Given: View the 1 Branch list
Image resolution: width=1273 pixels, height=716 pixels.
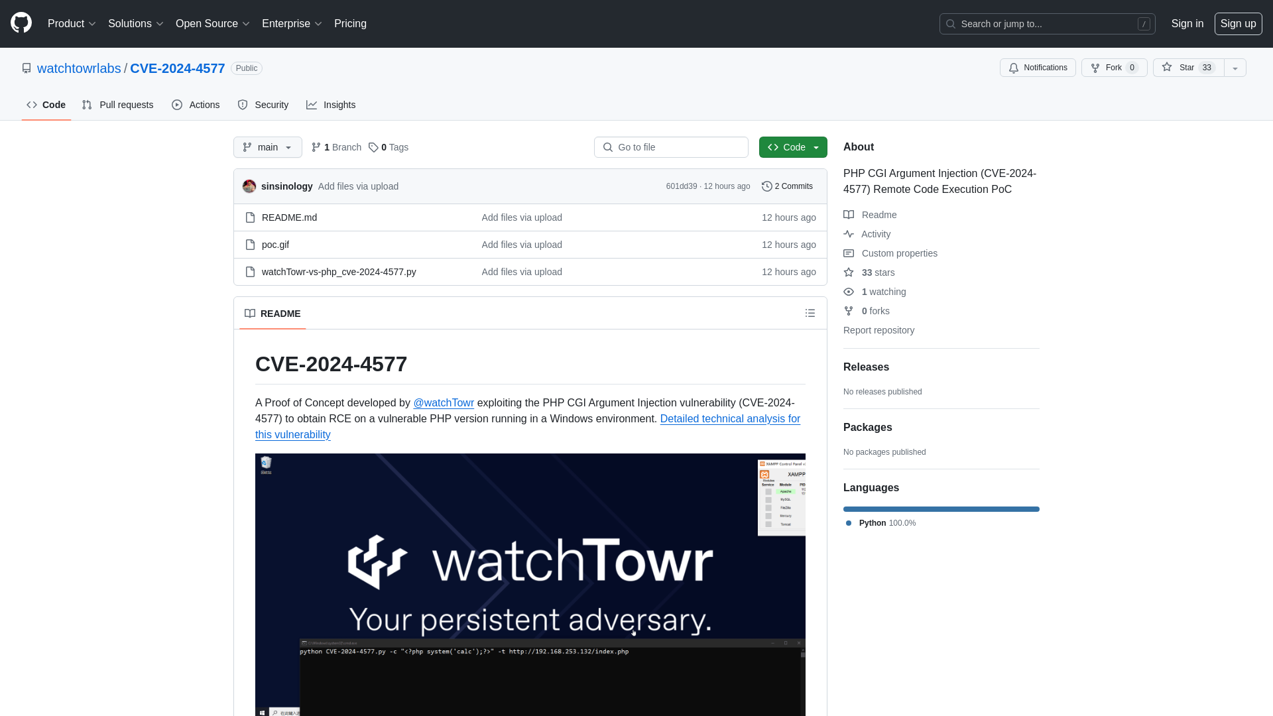Looking at the screenshot, I should (x=336, y=147).
